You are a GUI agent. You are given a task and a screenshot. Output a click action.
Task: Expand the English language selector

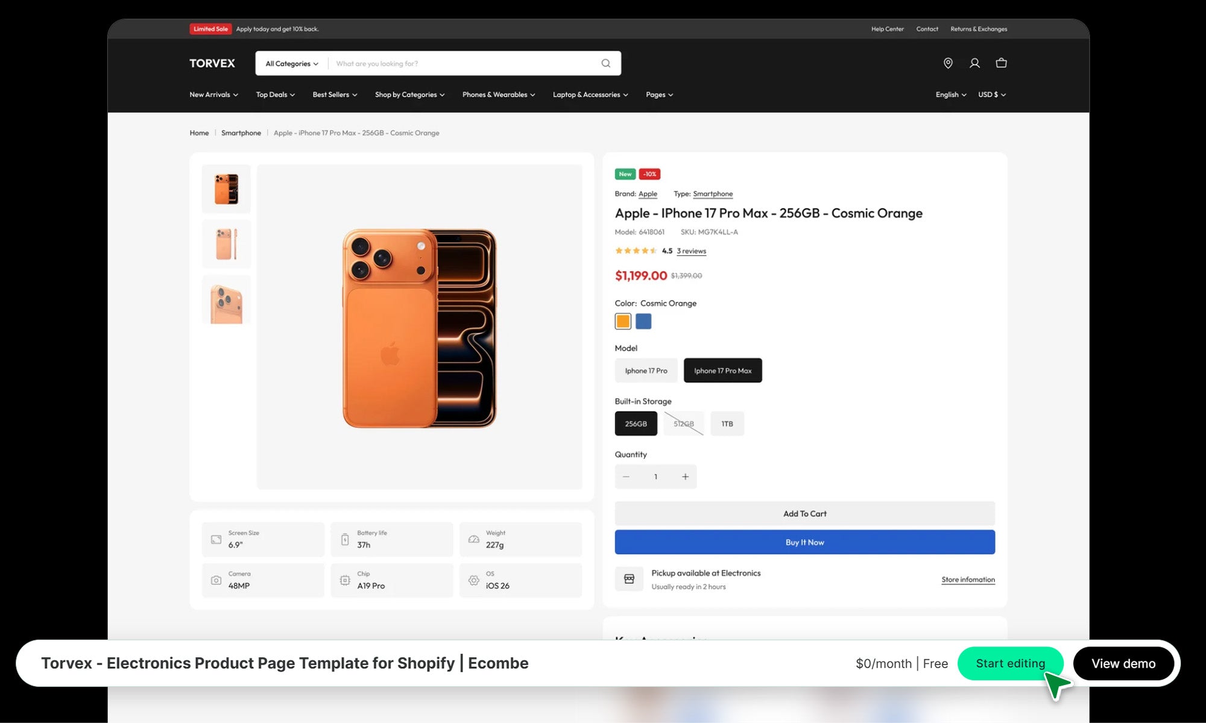pos(950,95)
